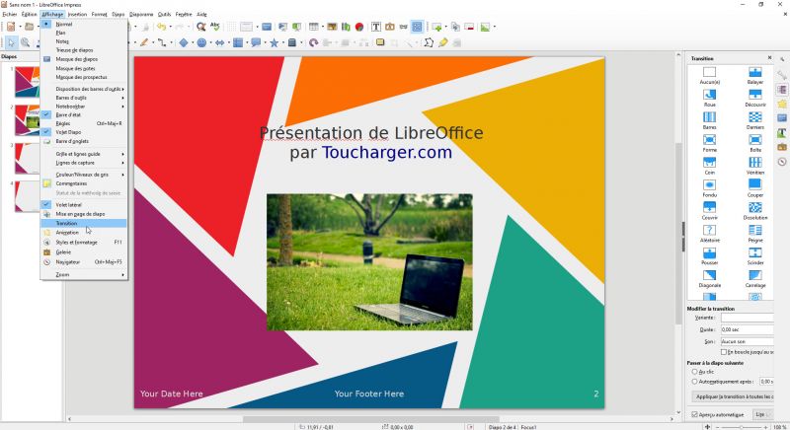Expand the 'Notebookbar' submenu
This screenshot has height=430, width=790.
tap(84, 107)
